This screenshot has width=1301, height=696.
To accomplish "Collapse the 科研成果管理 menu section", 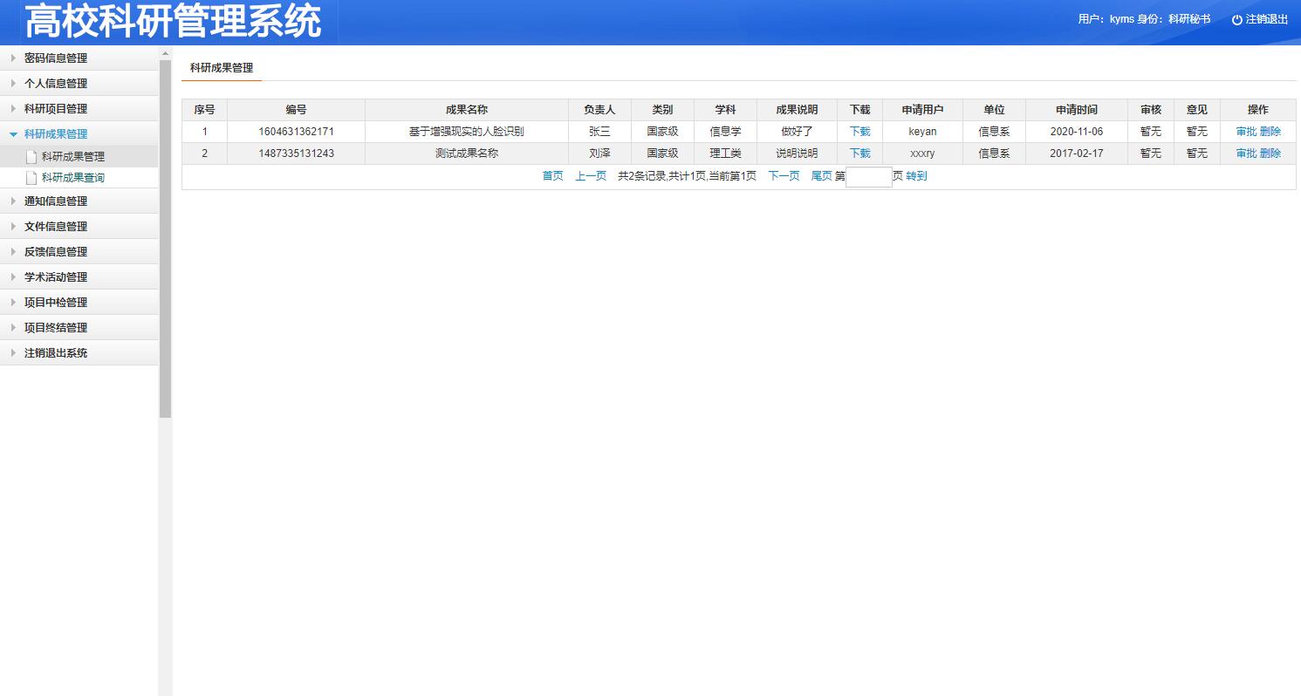I will pyautogui.click(x=56, y=134).
